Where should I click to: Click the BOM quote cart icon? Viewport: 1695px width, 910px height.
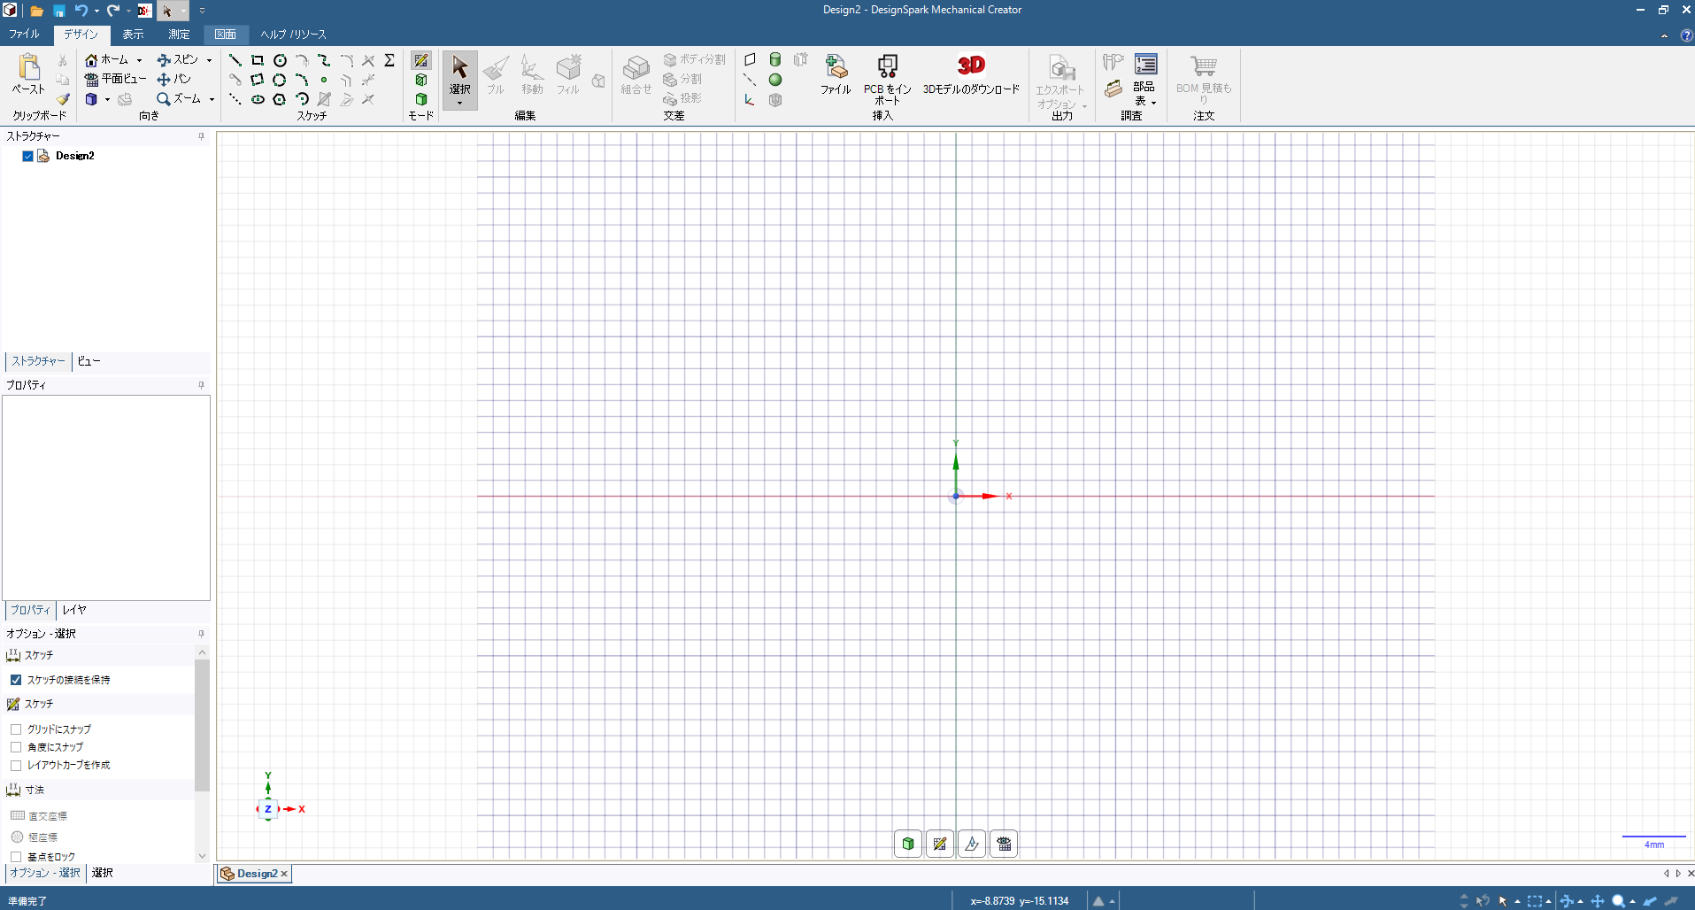tap(1203, 67)
